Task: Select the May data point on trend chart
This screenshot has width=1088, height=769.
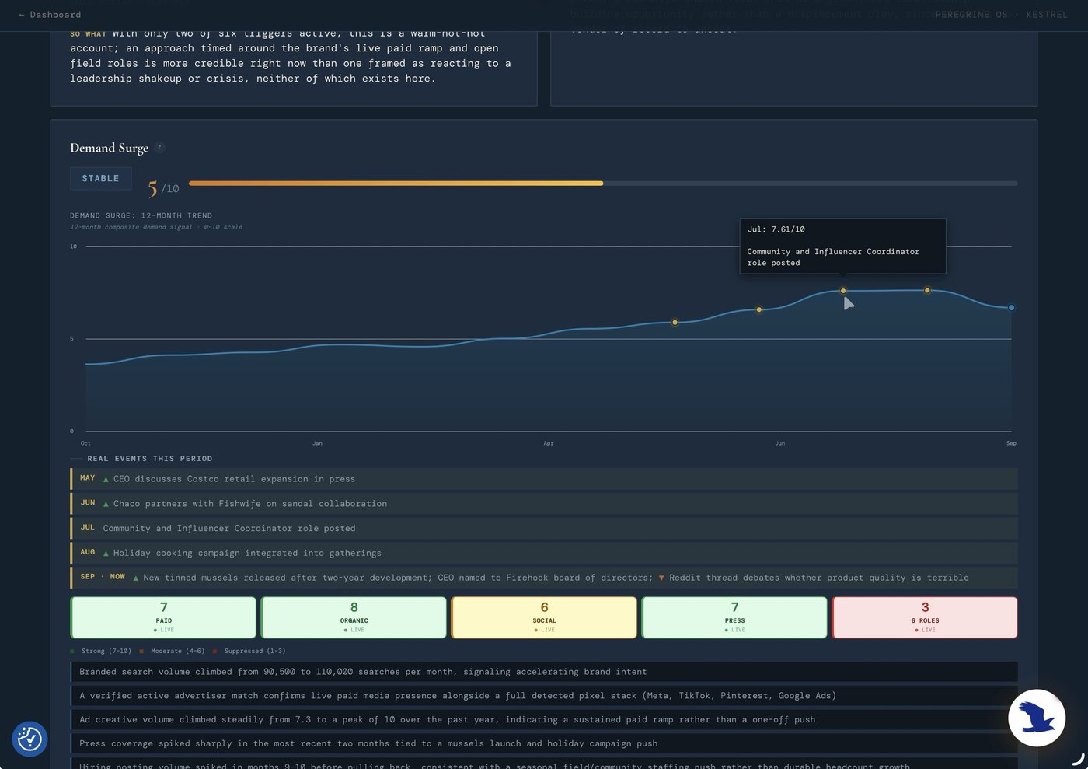Action: (x=675, y=322)
